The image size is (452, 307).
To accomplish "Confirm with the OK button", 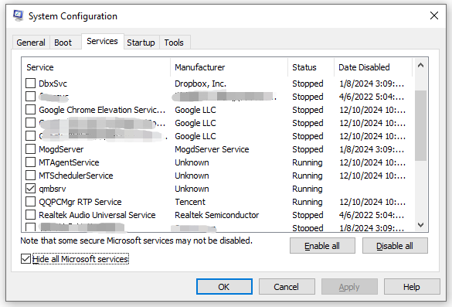I will point(224,287).
